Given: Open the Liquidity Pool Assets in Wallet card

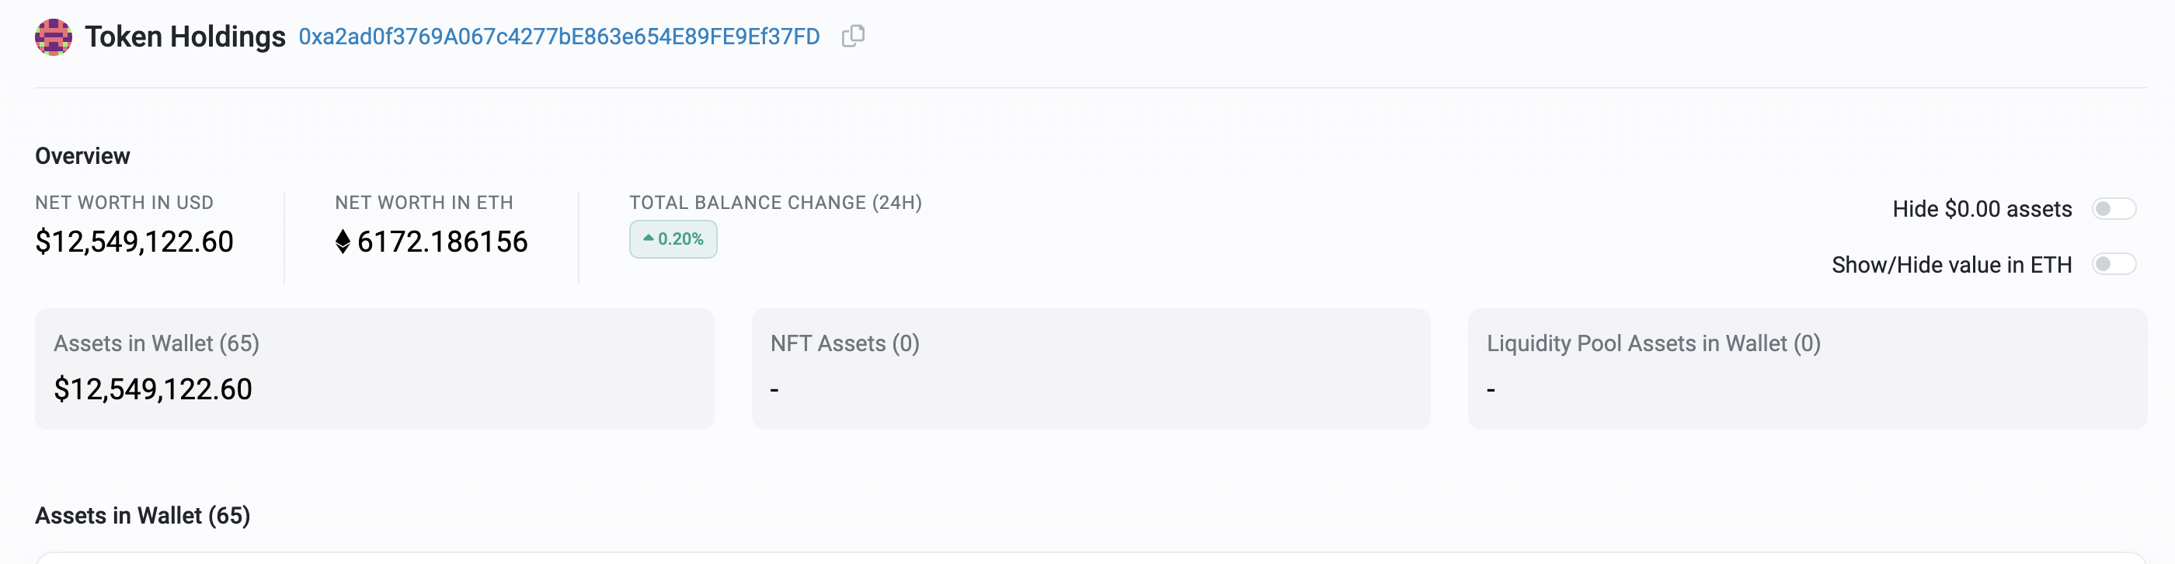Looking at the screenshot, I should (x=1807, y=368).
